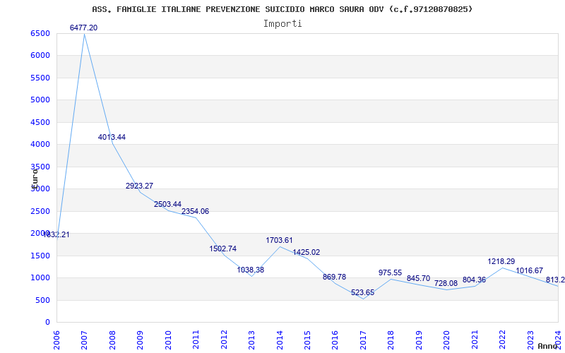Click the 'Importi' subtitle
Screen dimensions: 565x353
(x=282, y=24)
